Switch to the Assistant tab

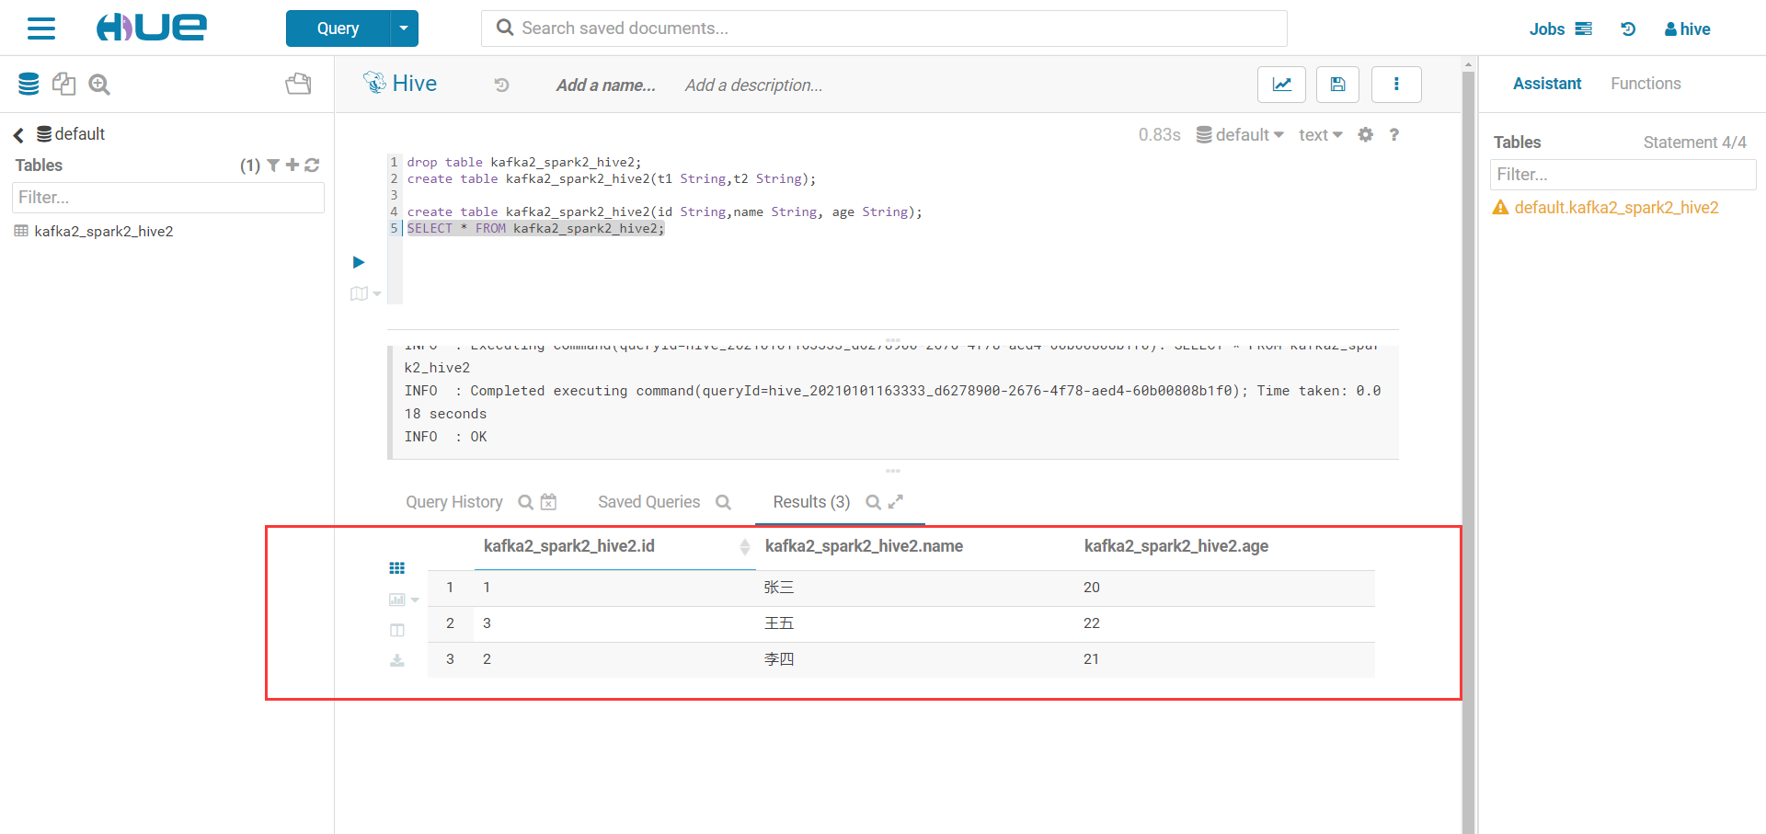click(1547, 84)
